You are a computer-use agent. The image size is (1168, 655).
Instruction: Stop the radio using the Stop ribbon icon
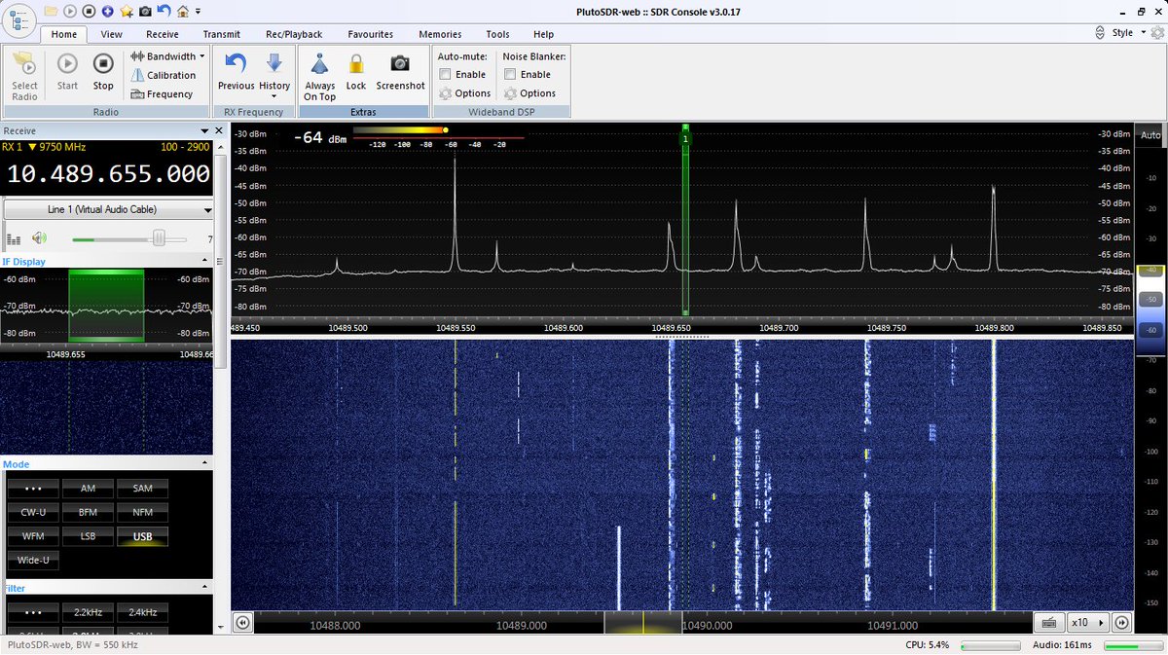pos(103,72)
